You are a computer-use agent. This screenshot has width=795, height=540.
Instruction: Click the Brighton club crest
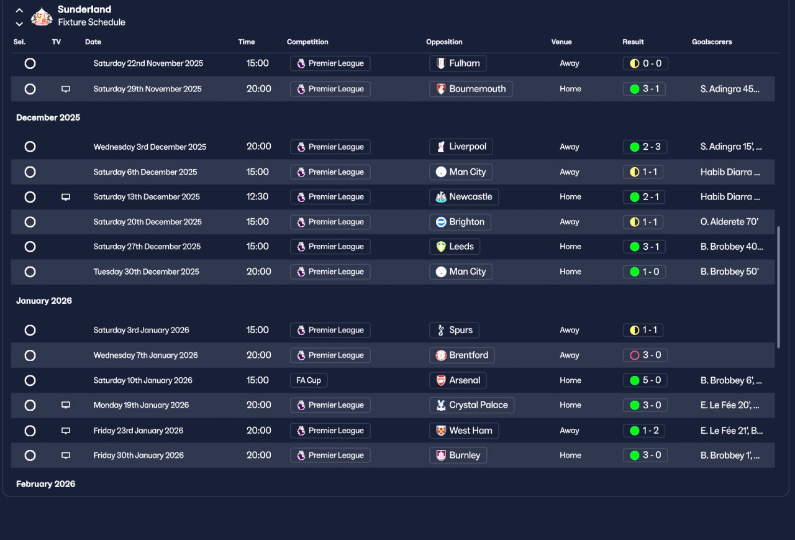pos(441,222)
